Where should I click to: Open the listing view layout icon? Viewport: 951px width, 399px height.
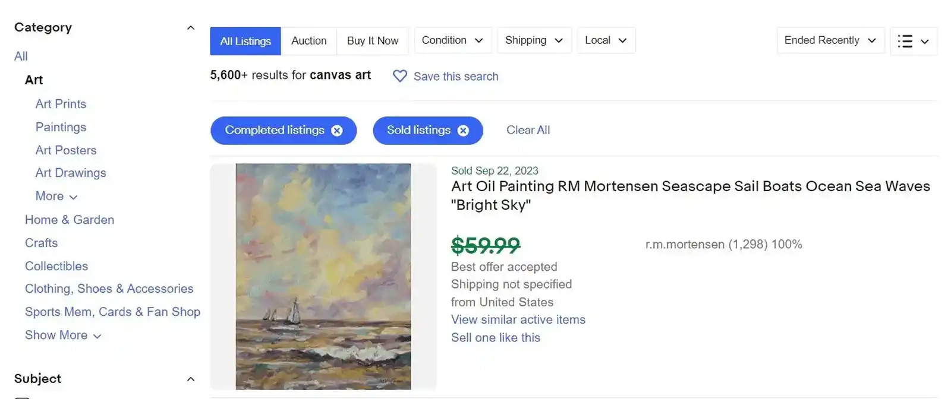[905, 41]
